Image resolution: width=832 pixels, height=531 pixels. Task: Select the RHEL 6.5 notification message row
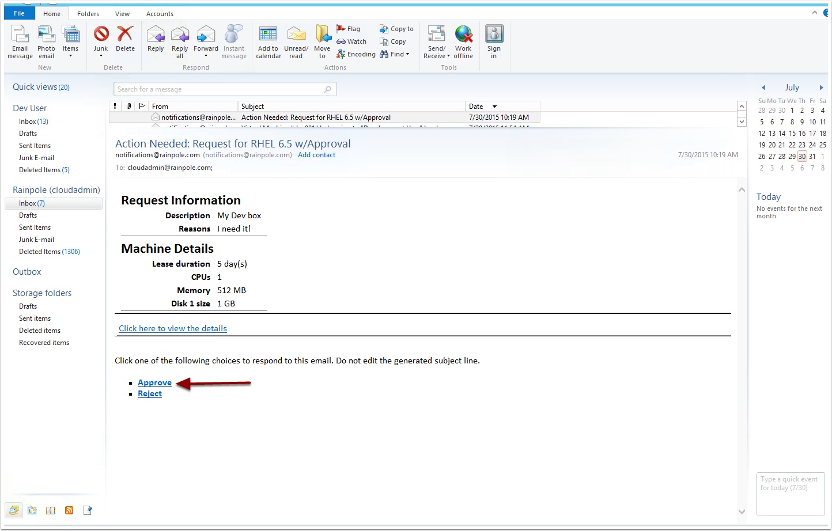[x=324, y=117]
